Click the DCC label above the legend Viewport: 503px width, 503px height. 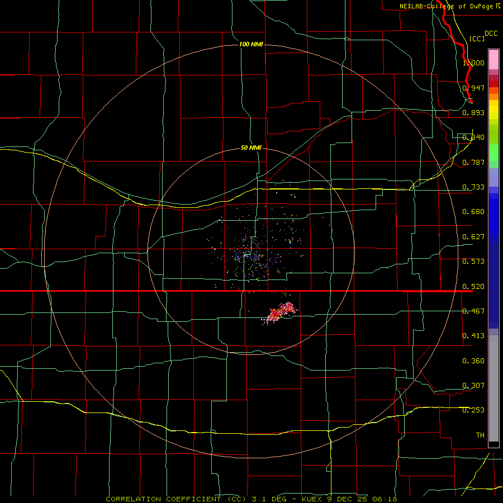point(491,34)
